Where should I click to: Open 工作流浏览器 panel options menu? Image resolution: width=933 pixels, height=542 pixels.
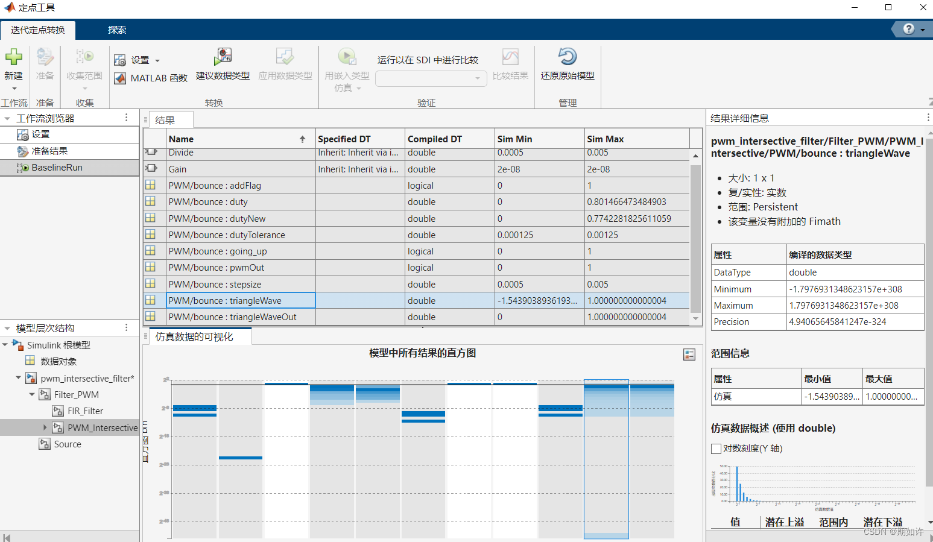click(126, 118)
